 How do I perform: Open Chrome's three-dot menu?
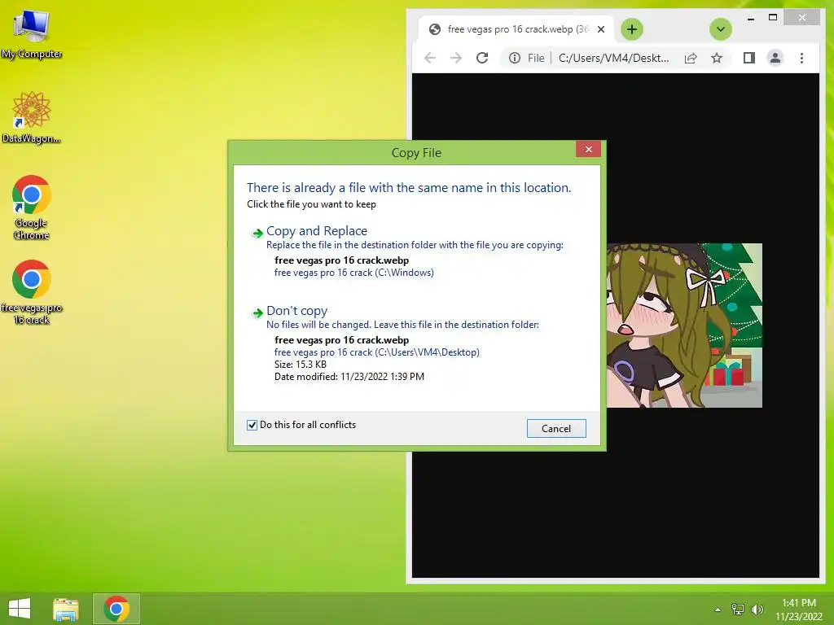point(801,58)
